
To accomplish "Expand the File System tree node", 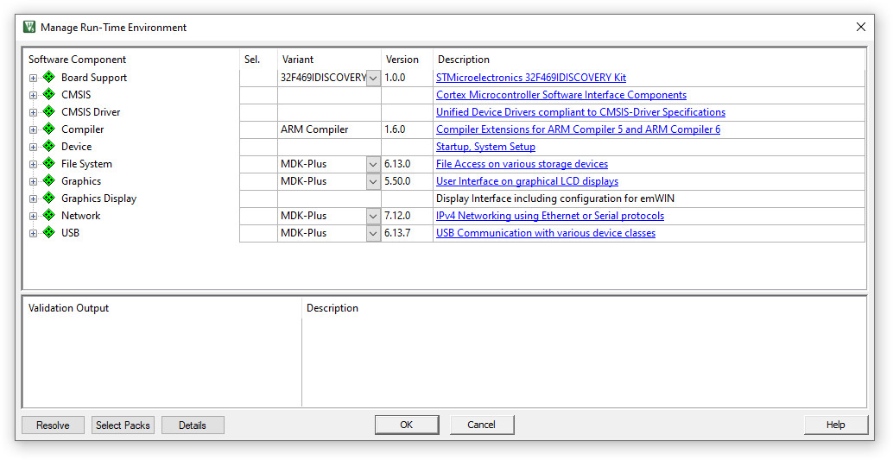I will (x=33, y=165).
